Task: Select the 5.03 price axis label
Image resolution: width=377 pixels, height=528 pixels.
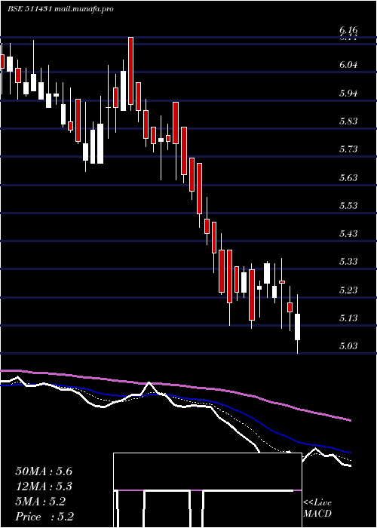Action: click(348, 345)
